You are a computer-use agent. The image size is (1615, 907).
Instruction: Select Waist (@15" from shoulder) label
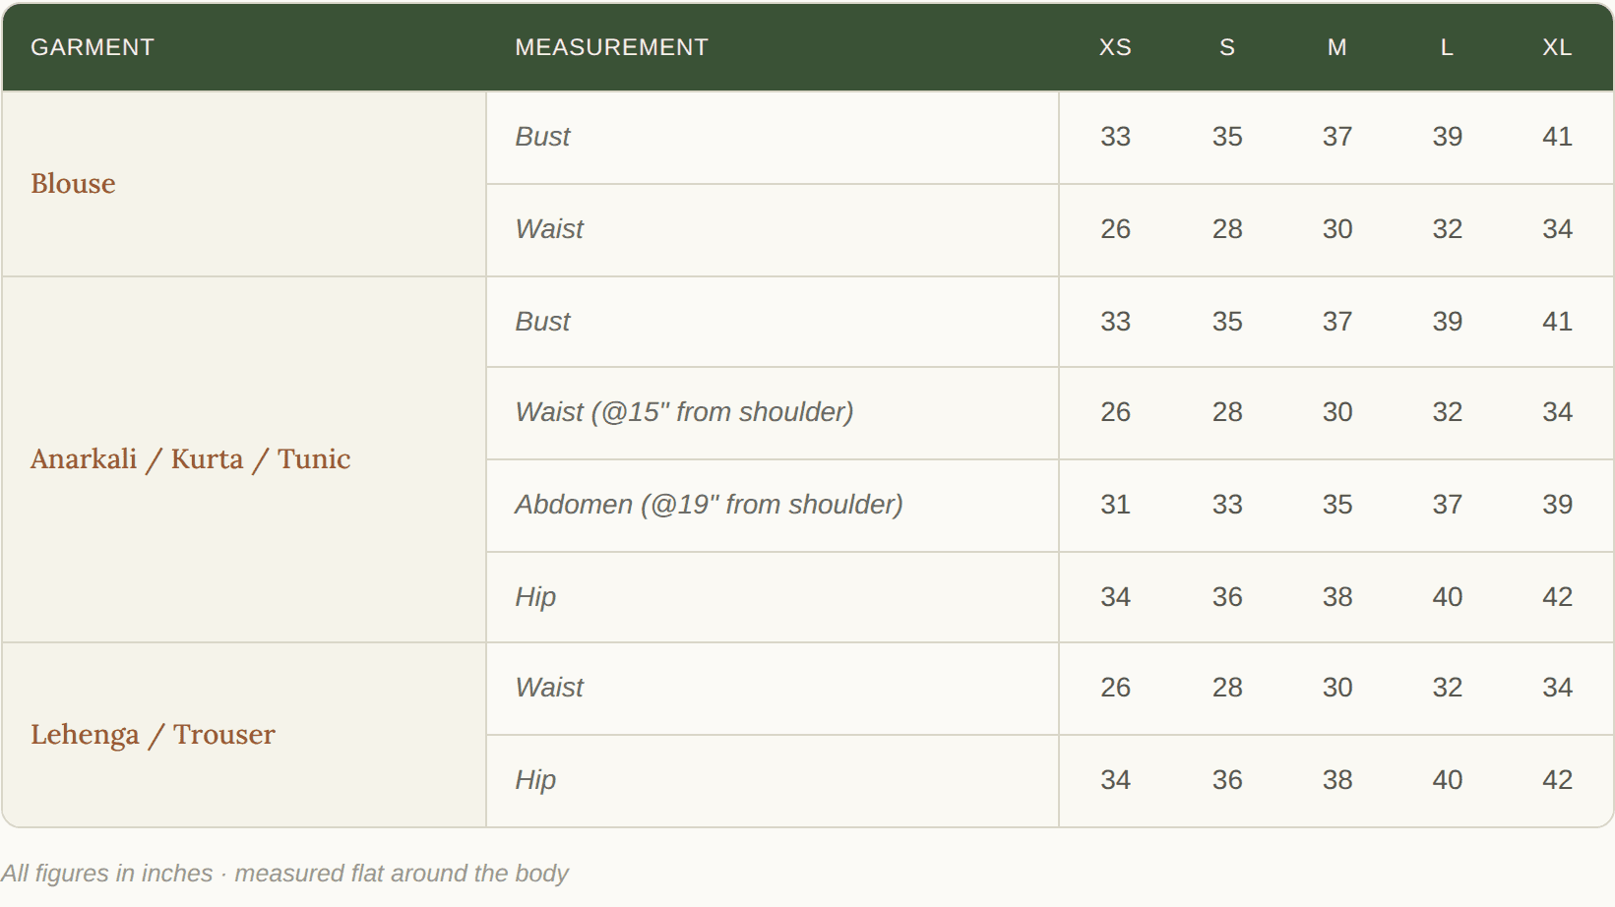[684, 412]
